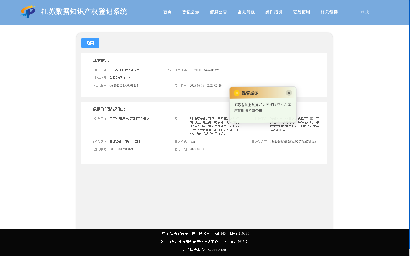Screen dimensions: 410x256
Task: Open 常见问题 page
Action: [x=246, y=12]
